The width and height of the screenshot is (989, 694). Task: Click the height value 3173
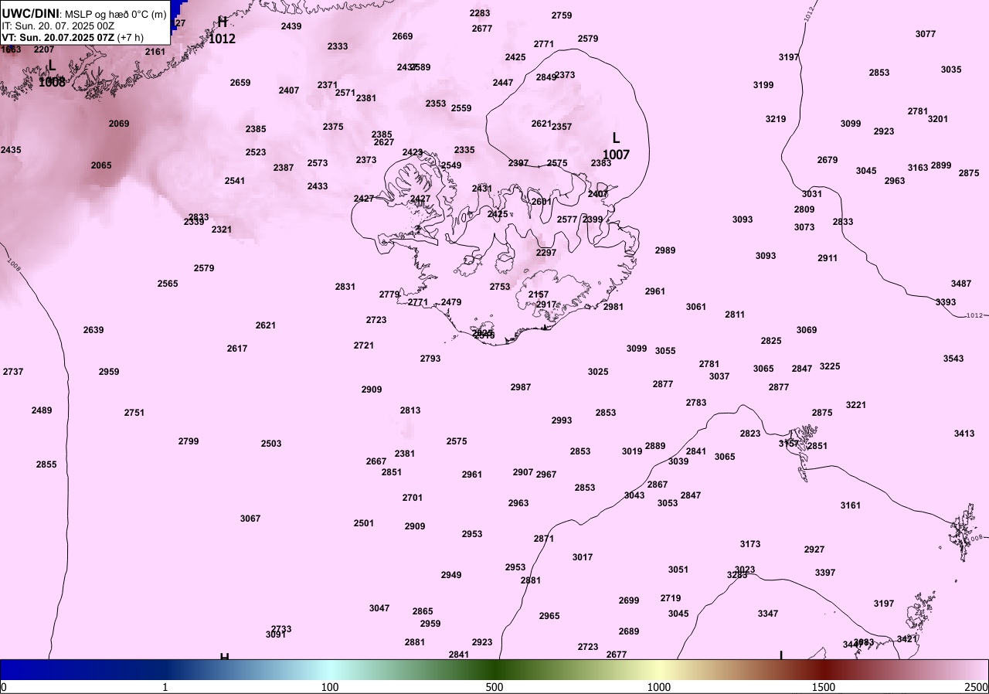750,544
